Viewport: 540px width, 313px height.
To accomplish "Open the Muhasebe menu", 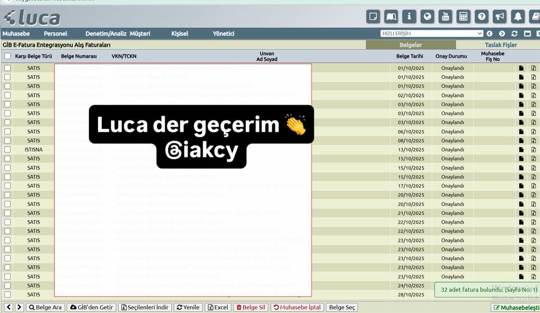I will [17, 33].
